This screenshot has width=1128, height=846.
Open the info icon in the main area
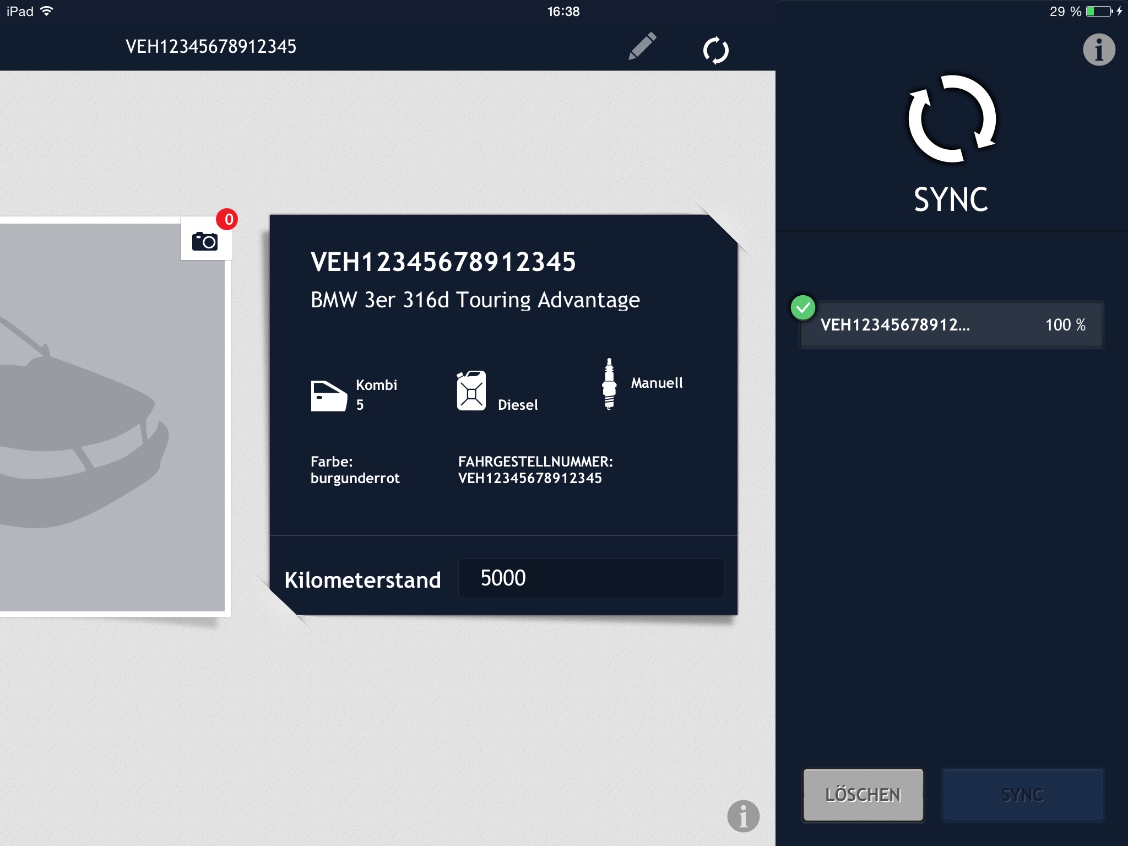point(743,816)
